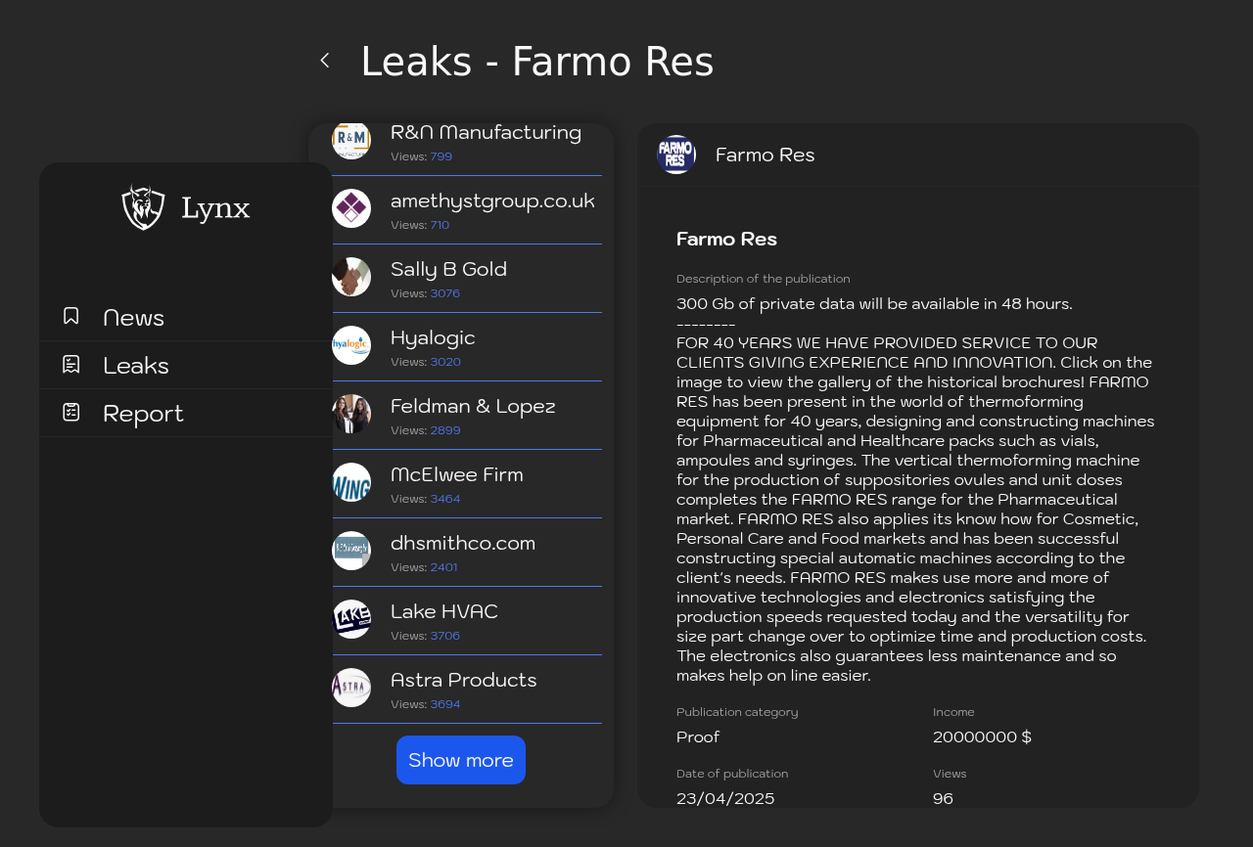Screen dimensions: 1253x847
Task: Open the Report menu item
Action: pos(186,413)
